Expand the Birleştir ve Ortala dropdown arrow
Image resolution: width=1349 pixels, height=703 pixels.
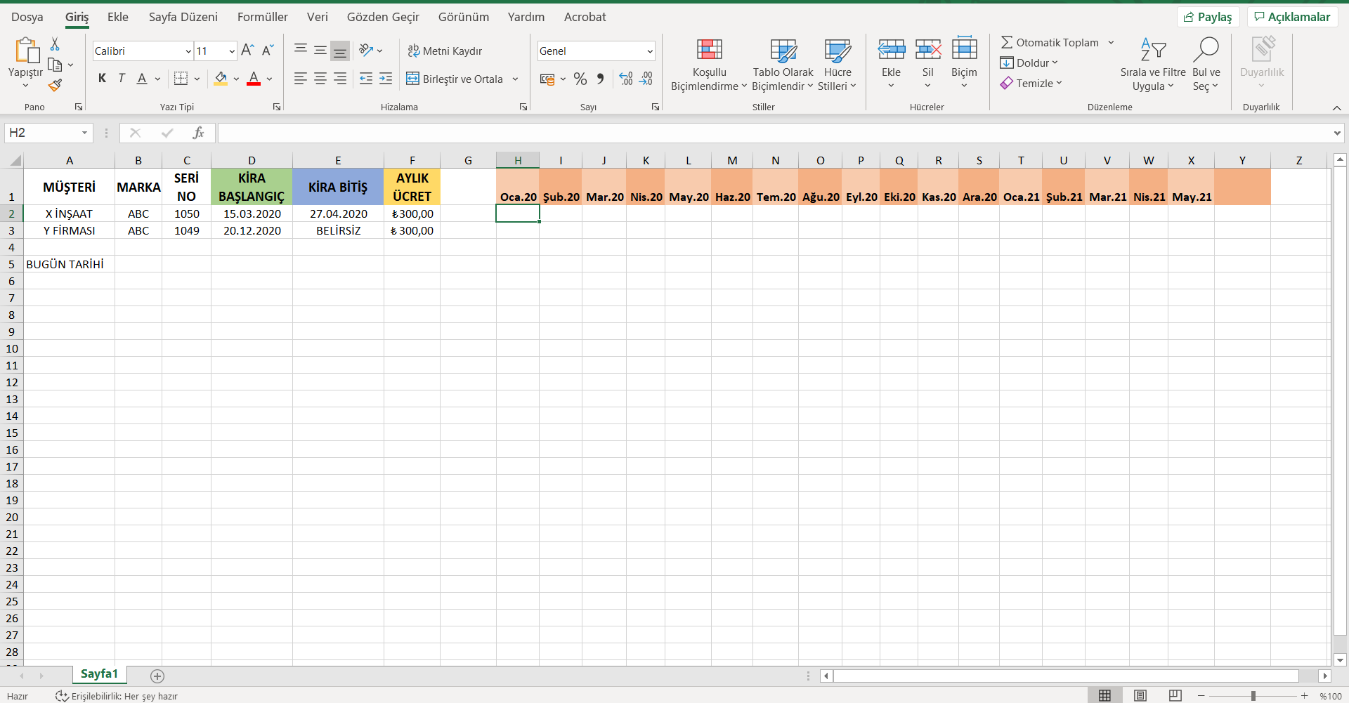click(x=515, y=79)
